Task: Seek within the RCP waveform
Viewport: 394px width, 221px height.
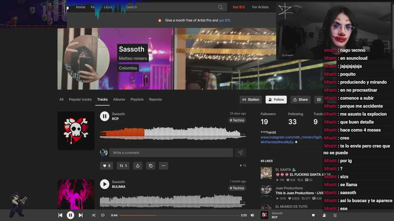Action: click(x=173, y=134)
